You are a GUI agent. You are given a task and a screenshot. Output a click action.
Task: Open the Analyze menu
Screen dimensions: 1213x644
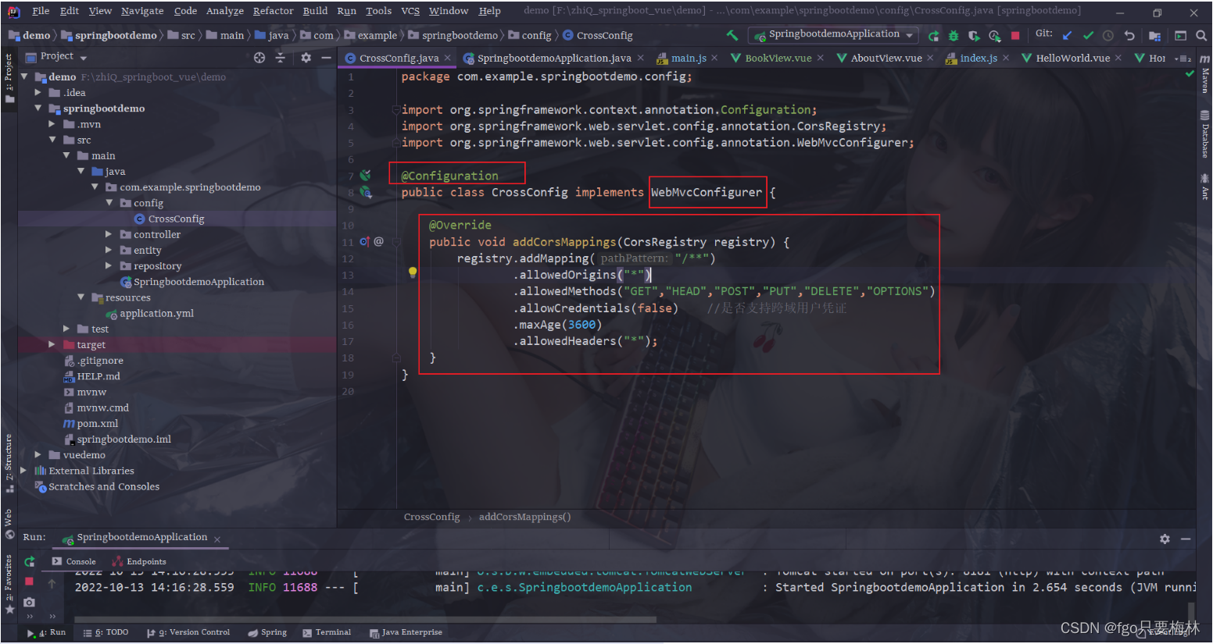[224, 11]
